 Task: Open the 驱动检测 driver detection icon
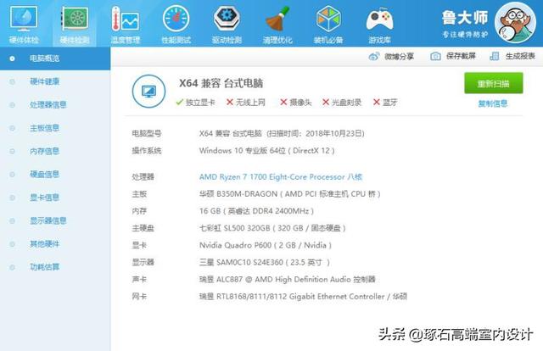(x=227, y=23)
